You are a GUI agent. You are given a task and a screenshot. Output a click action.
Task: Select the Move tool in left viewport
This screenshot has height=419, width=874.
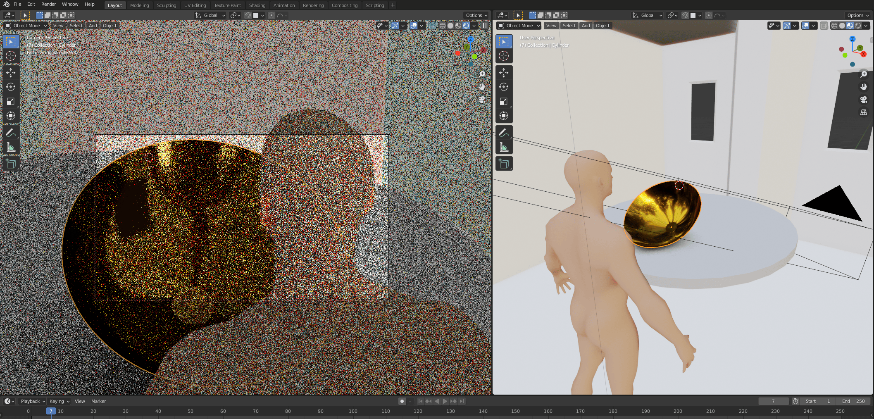click(x=11, y=73)
